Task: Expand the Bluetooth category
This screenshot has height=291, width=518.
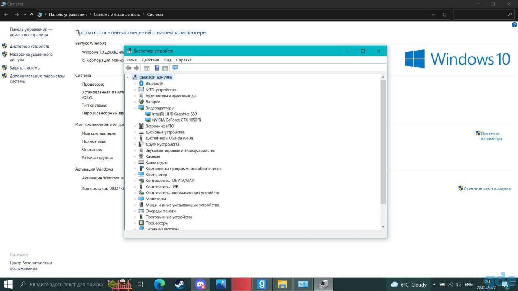Action: 135,84
